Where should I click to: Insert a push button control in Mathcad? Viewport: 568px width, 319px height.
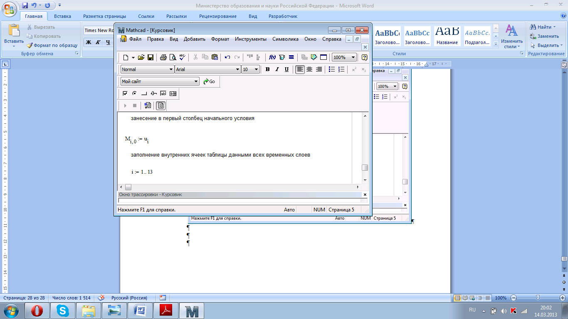144,93
